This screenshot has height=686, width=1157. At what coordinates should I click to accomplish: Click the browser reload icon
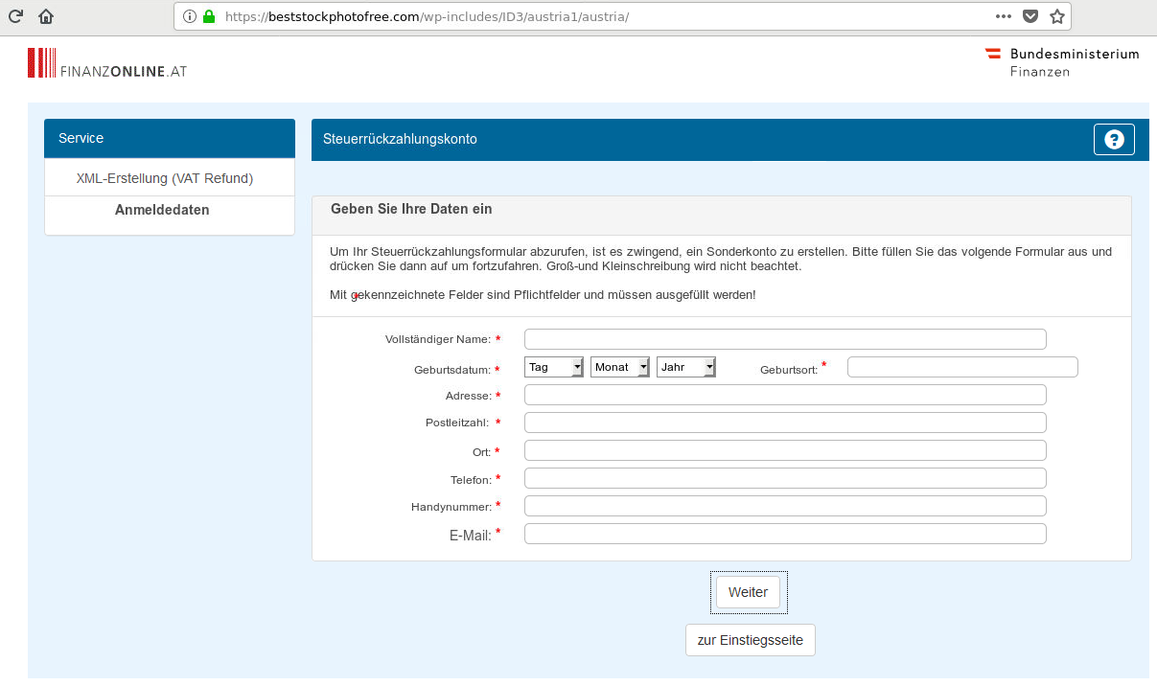pos(15,16)
